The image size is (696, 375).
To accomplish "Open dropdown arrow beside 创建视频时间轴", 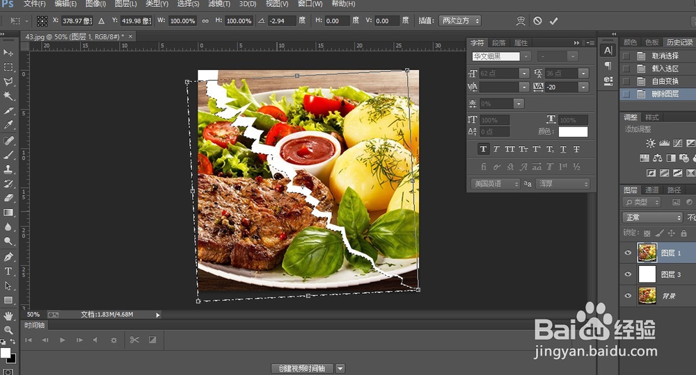I will pyautogui.click(x=340, y=368).
